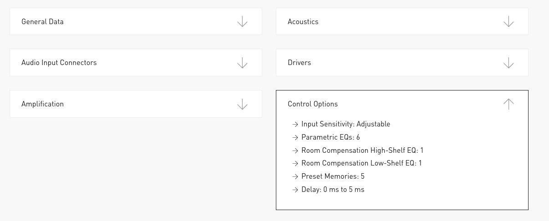The height and width of the screenshot is (221, 549).
Task: Click the down arrow on Audio Input Connectors
Action: pos(242,63)
